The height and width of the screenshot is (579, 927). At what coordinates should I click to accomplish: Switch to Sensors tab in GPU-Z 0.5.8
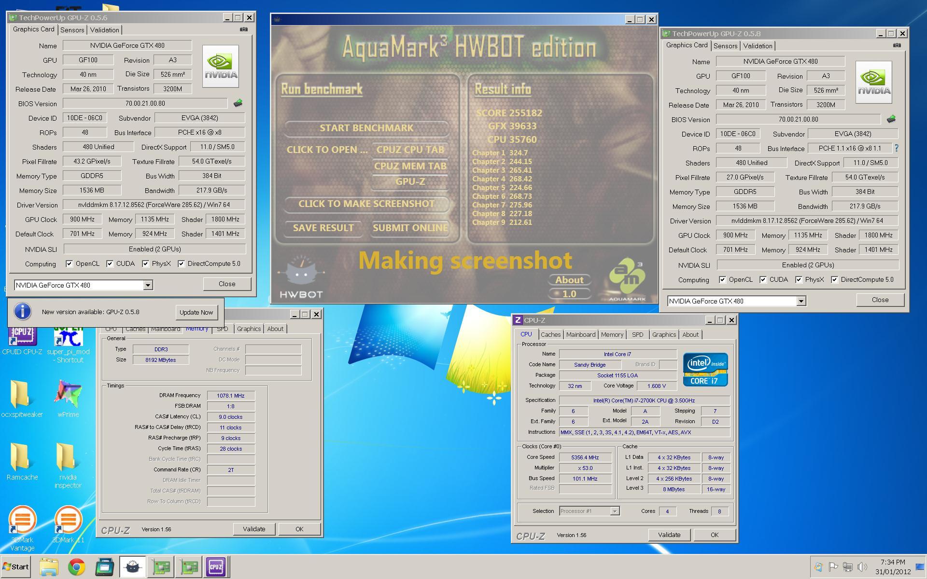(x=725, y=46)
